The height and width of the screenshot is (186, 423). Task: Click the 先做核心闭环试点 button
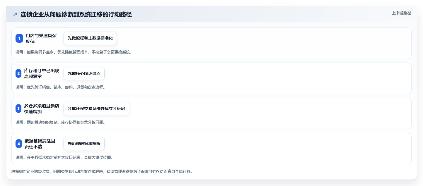click(x=84, y=73)
